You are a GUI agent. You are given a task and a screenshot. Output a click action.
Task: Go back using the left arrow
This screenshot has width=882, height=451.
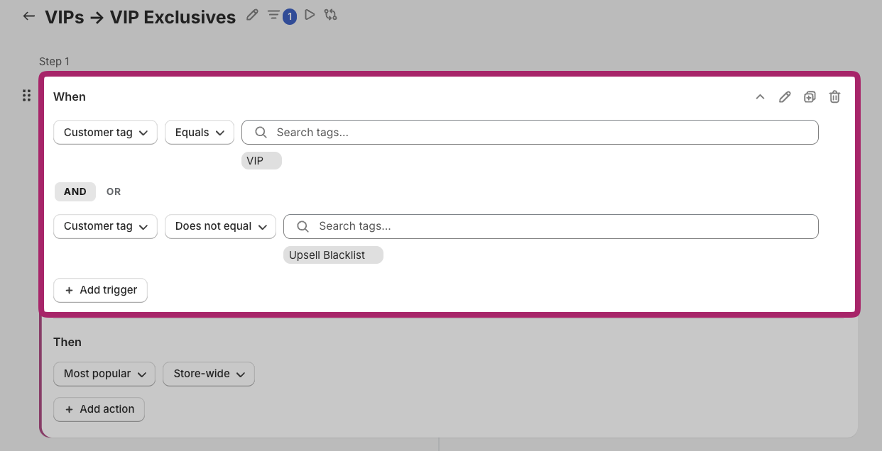29,16
